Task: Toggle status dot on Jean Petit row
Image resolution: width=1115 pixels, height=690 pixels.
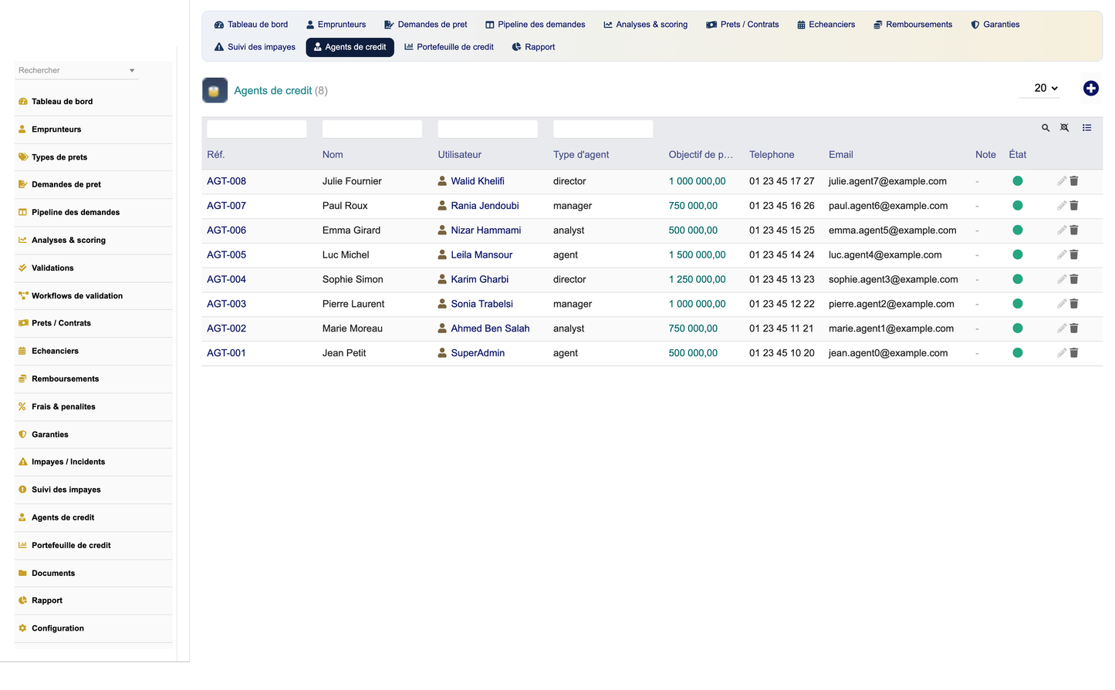Action: 1018,353
